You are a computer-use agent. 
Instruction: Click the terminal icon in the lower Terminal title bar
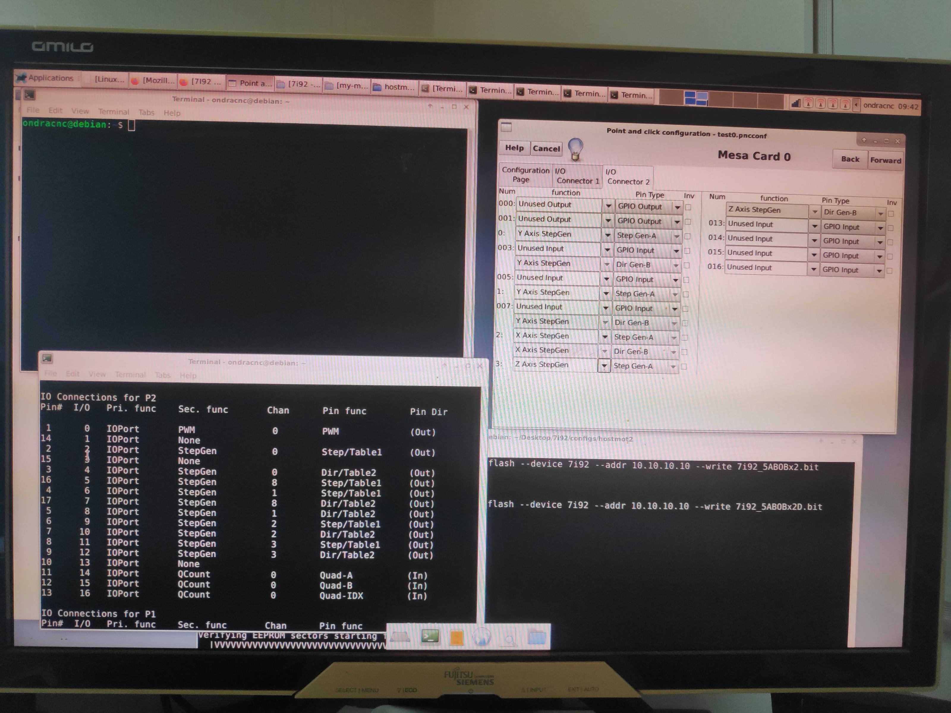coord(47,358)
